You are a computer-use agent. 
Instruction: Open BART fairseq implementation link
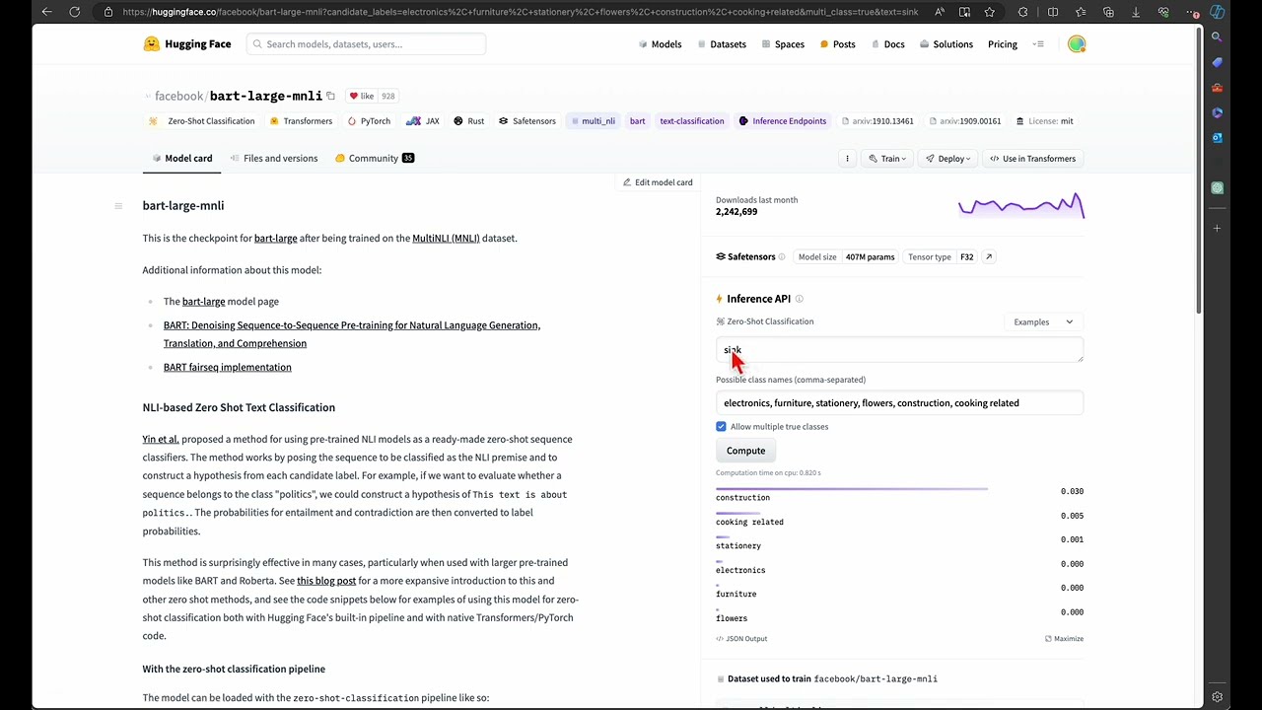[228, 368]
